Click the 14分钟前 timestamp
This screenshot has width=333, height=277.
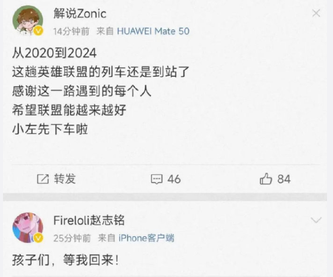71,31
